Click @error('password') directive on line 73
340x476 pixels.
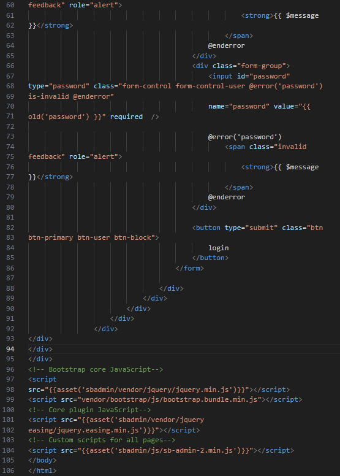point(245,137)
